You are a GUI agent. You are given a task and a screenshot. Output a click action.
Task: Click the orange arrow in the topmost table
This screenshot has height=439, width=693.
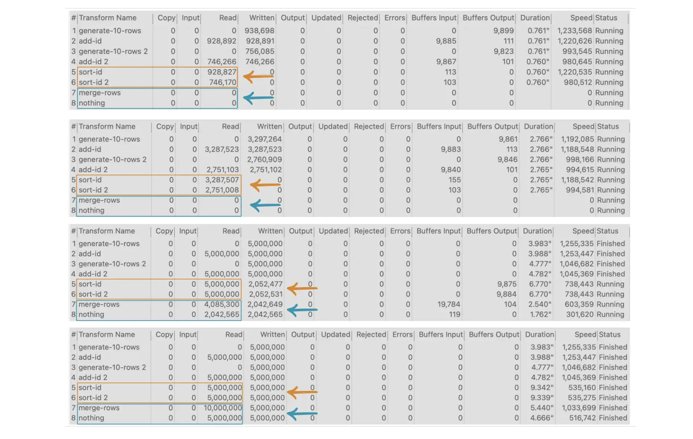point(258,76)
